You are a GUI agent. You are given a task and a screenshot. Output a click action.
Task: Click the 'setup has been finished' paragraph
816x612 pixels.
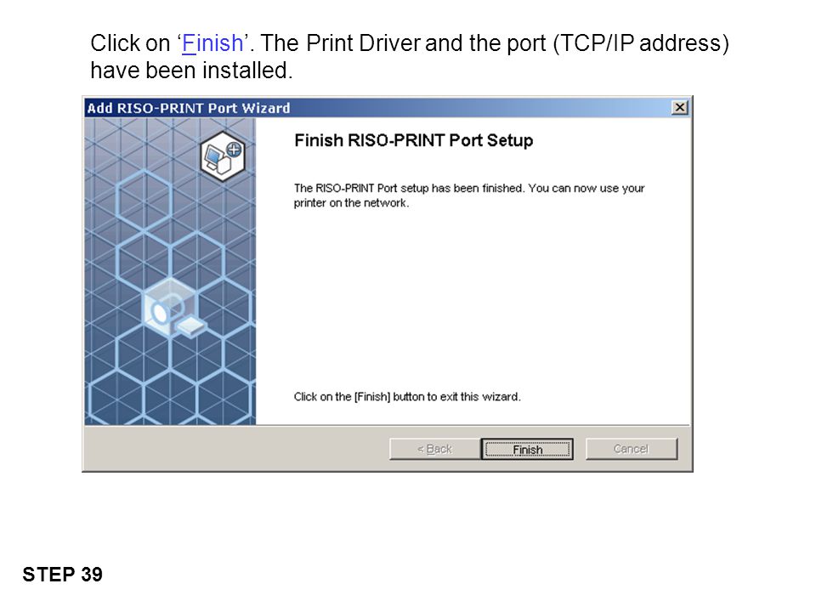coord(469,195)
